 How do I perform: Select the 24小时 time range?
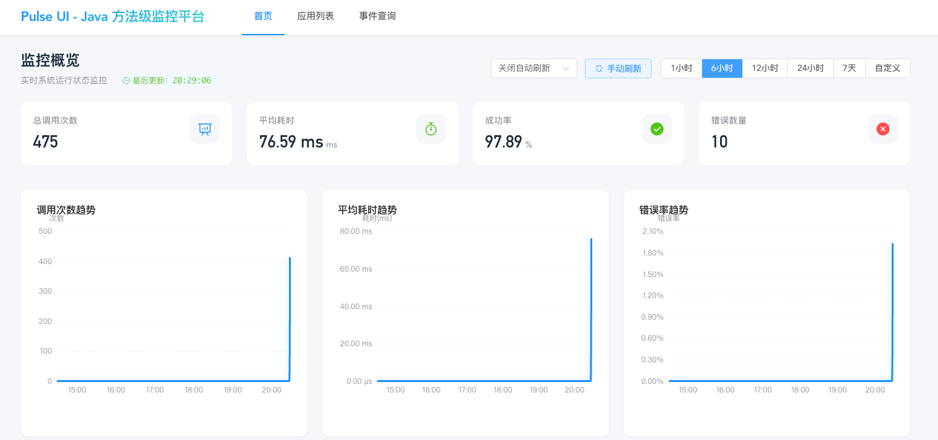click(x=810, y=68)
